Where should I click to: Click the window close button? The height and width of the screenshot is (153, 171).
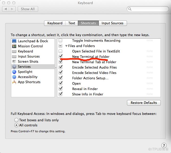pyautogui.click(x=4, y=3)
